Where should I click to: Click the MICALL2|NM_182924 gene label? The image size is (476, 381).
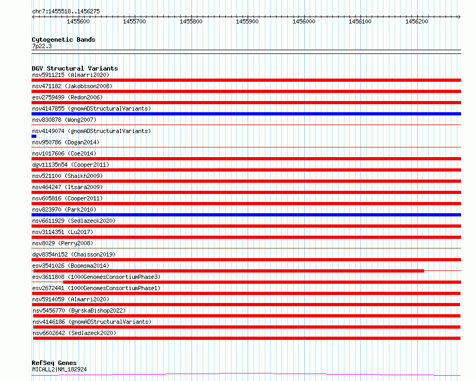click(59, 369)
